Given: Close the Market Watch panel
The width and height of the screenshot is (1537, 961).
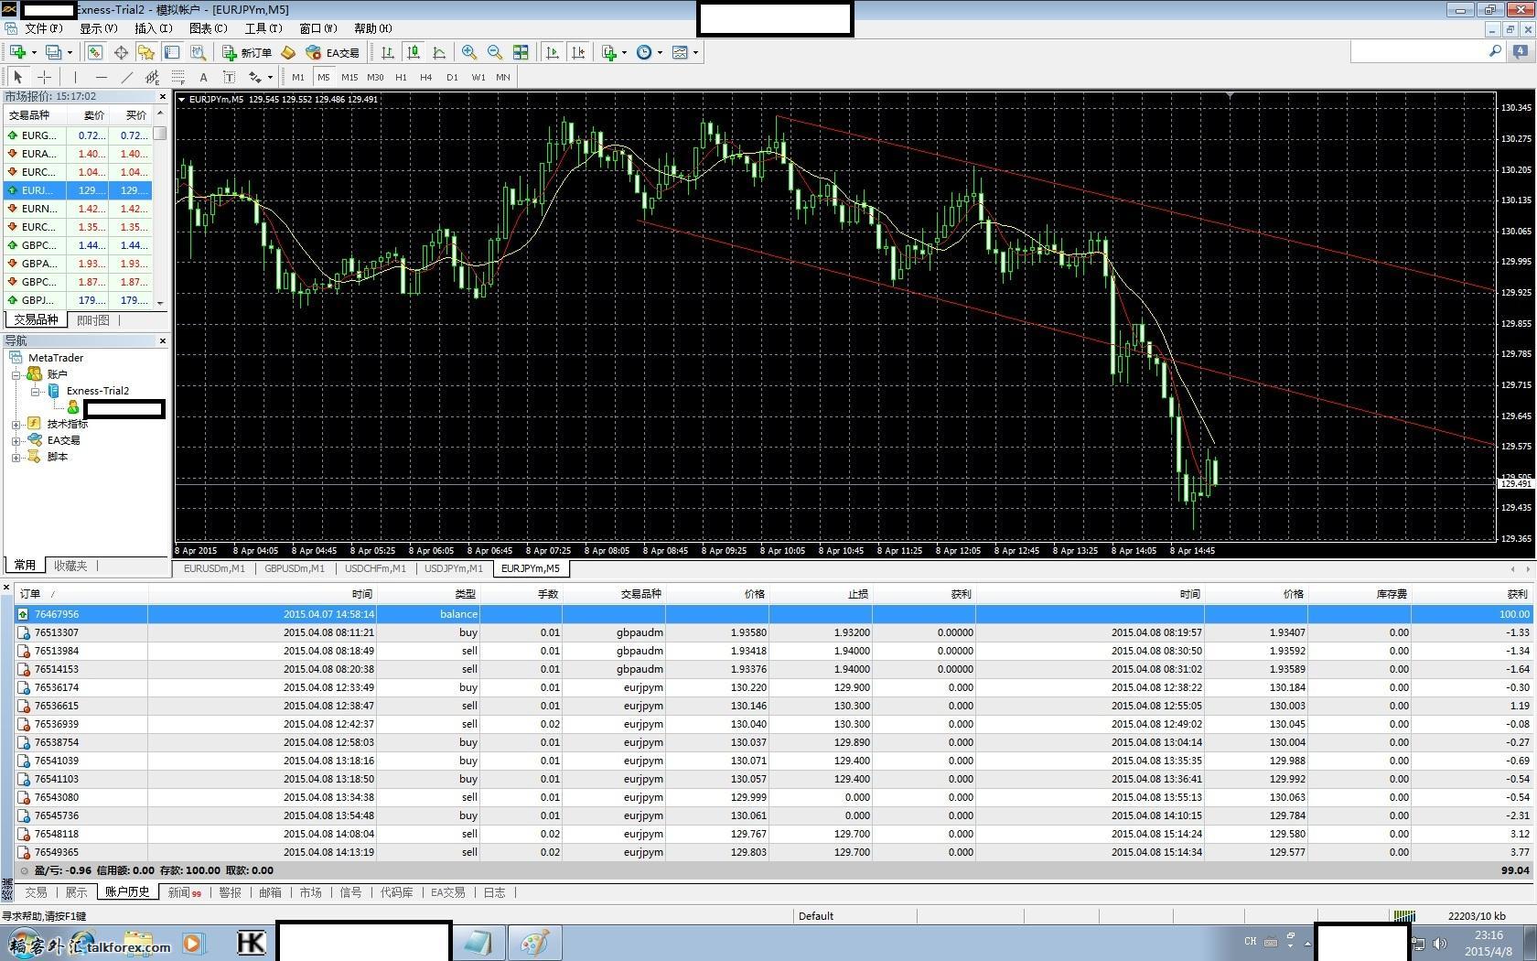Looking at the screenshot, I should click(x=163, y=96).
